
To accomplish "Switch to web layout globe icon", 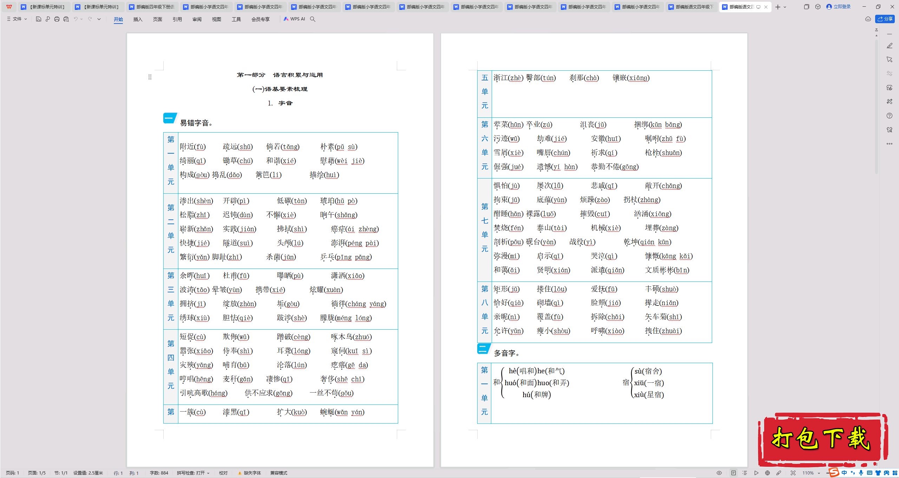I will [768, 473].
